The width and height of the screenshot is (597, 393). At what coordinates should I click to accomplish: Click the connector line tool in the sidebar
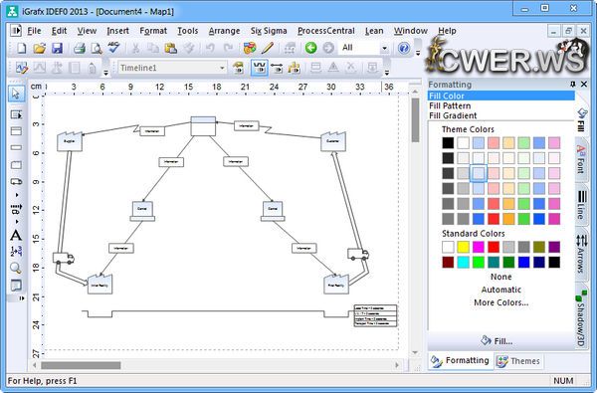coord(16,209)
